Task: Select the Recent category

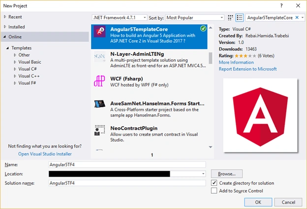Action: coord(15,17)
